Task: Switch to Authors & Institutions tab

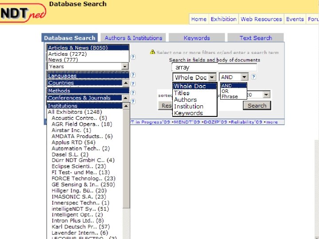Action: [133, 38]
